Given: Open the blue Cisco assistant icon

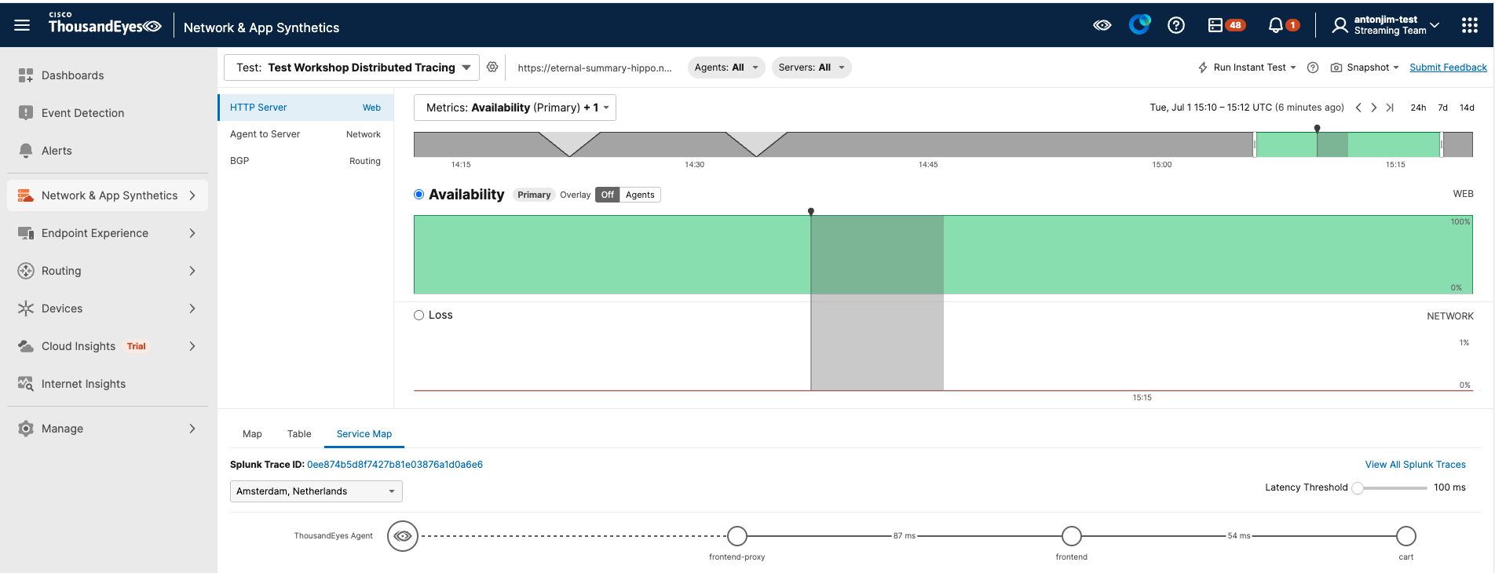Looking at the screenshot, I should coord(1139,25).
